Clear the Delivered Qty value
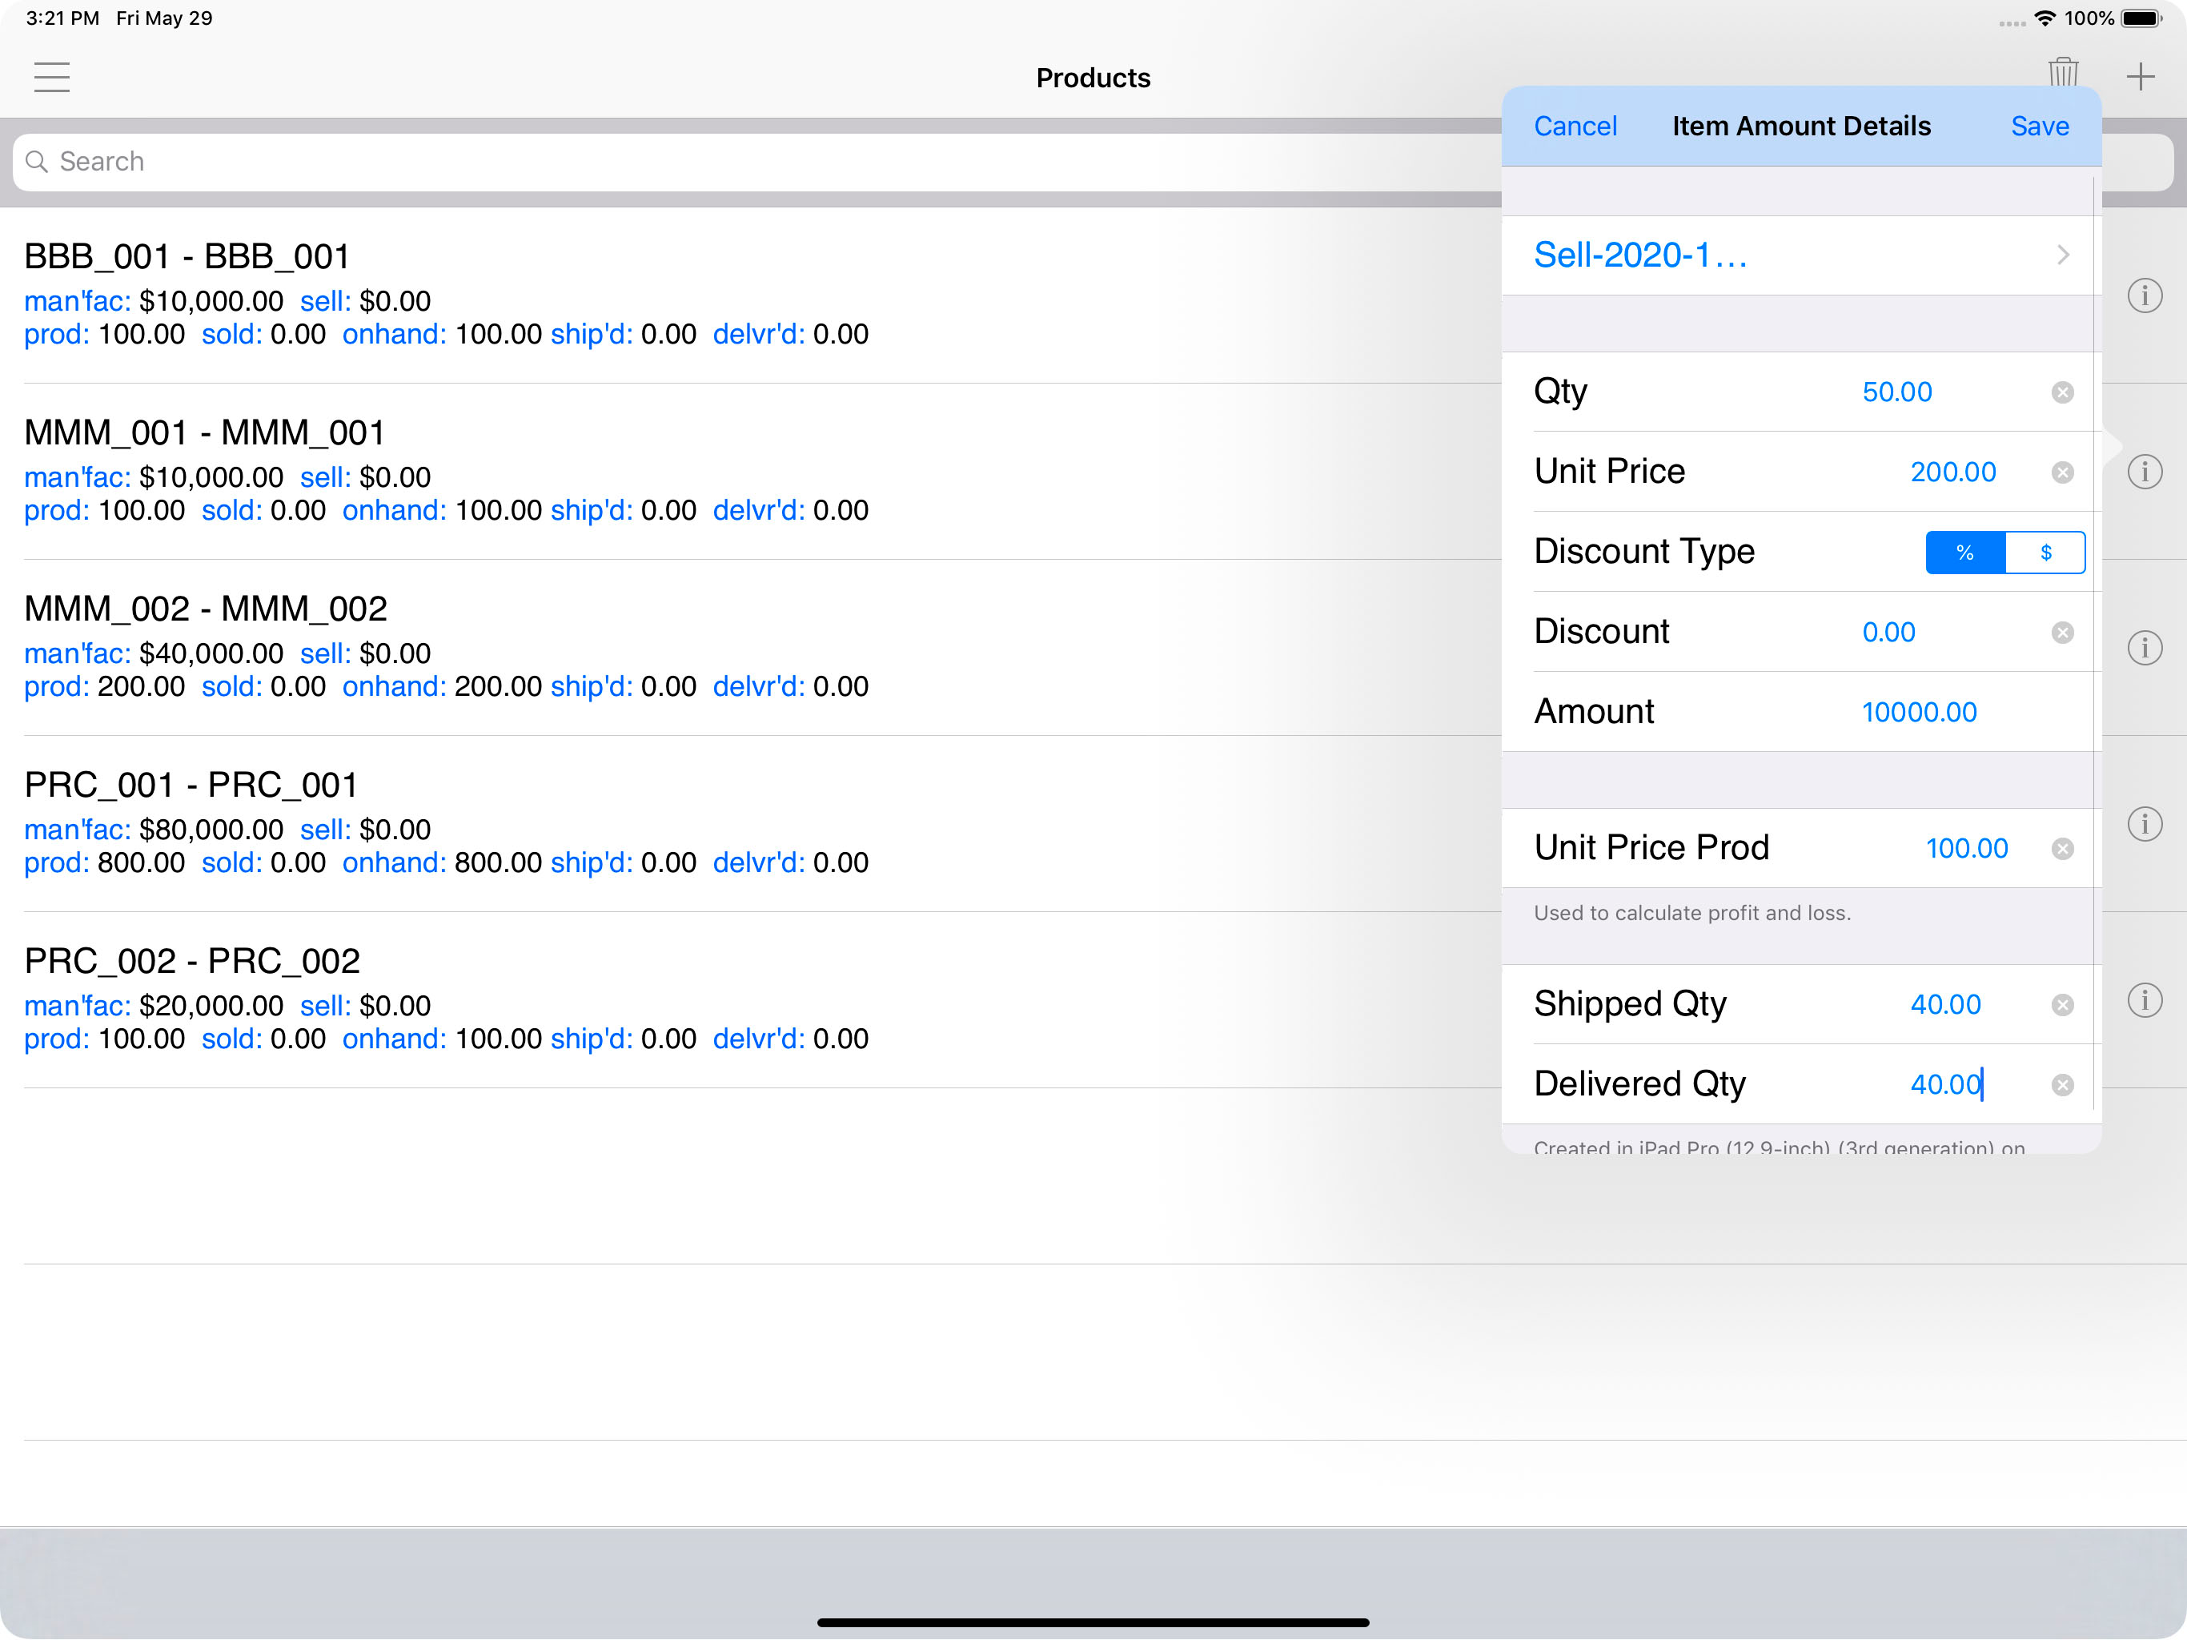The height and width of the screenshot is (1640, 2187). (2062, 1086)
